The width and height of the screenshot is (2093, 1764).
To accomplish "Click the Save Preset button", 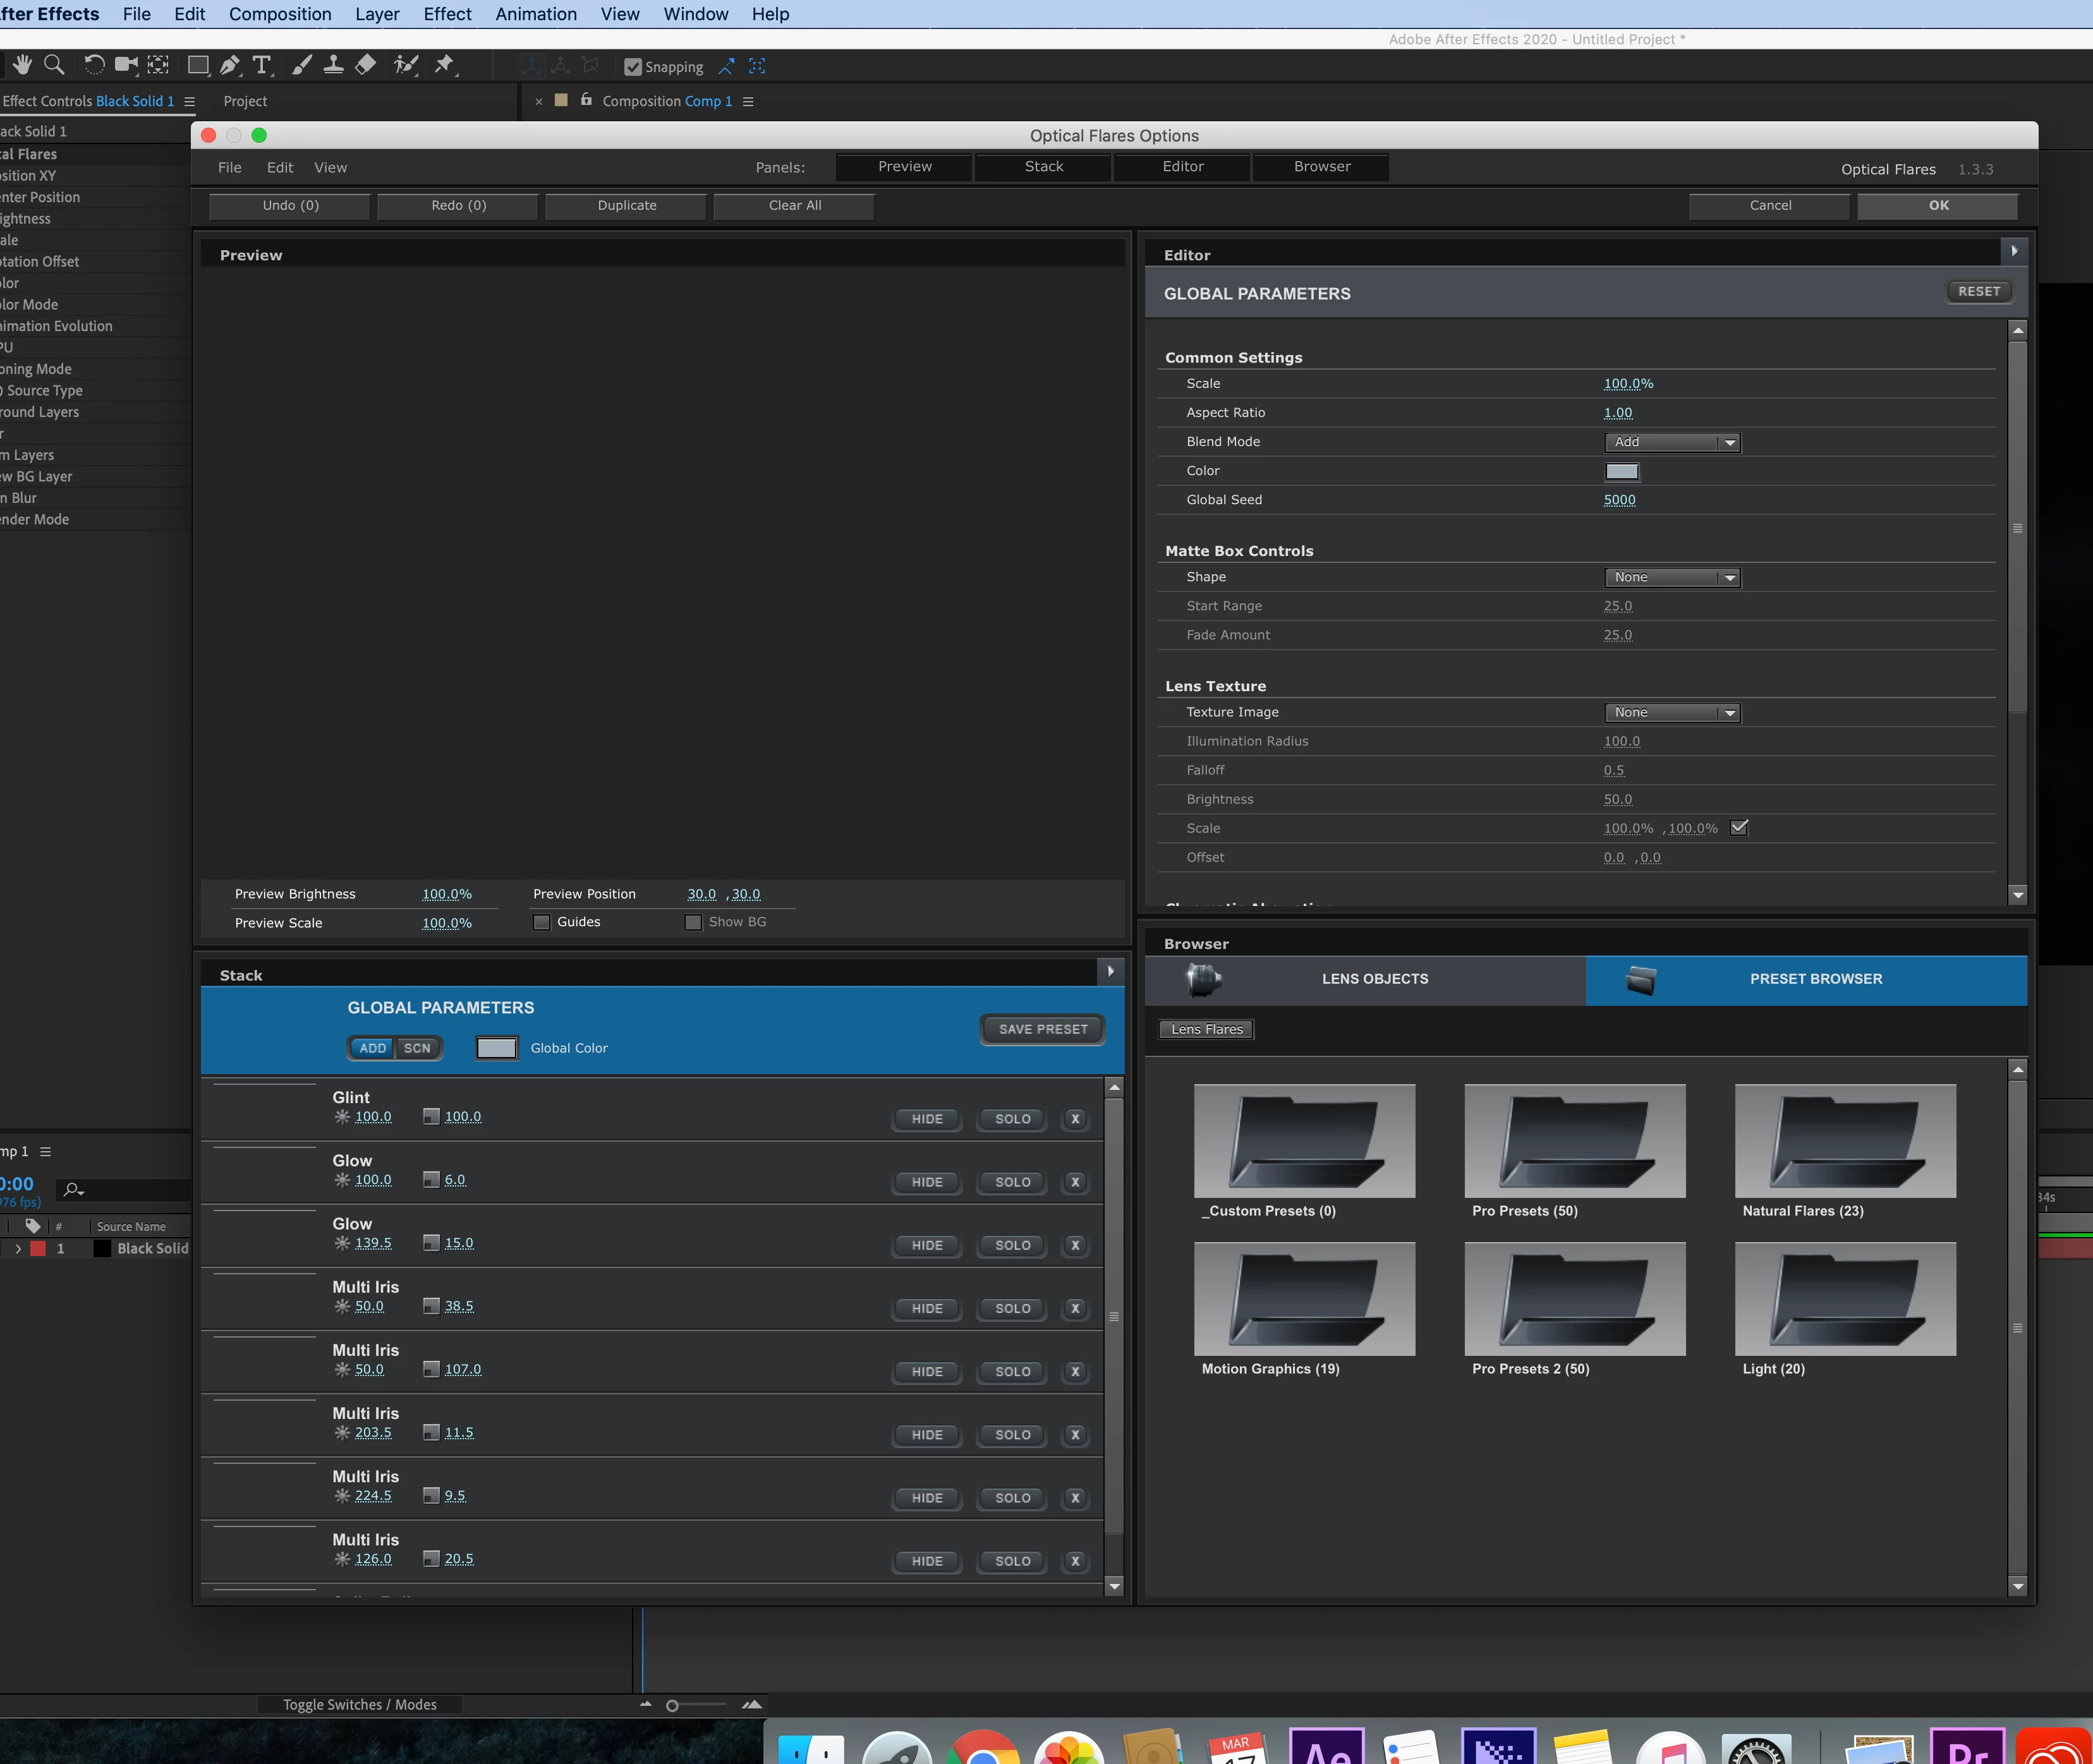I will (x=1042, y=1029).
